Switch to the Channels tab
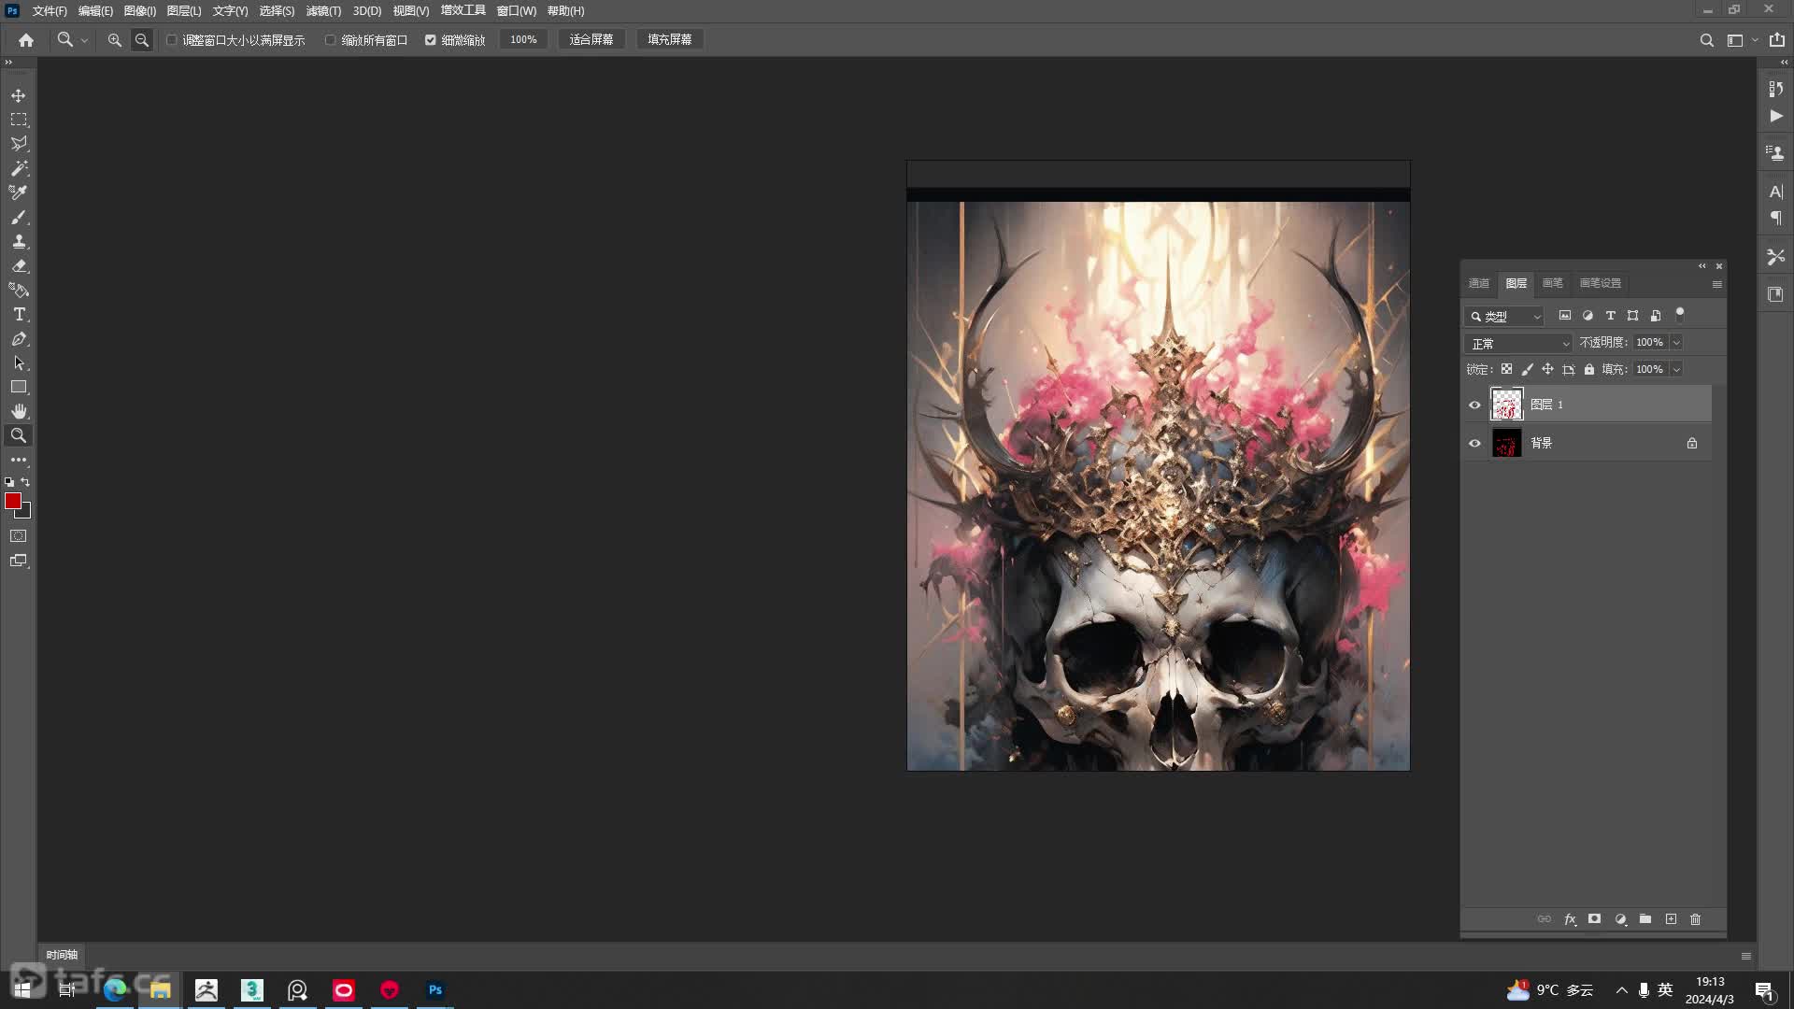This screenshot has height=1009, width=1794. (1479, 283)
